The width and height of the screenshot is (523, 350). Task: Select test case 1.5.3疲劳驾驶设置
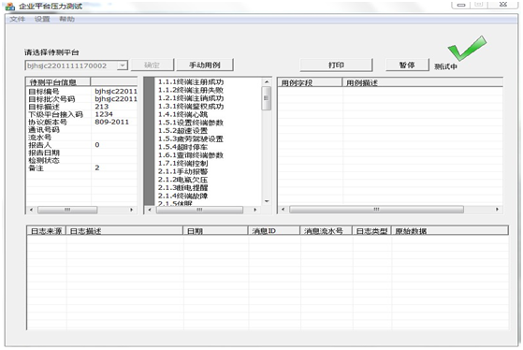coord(191,139)
